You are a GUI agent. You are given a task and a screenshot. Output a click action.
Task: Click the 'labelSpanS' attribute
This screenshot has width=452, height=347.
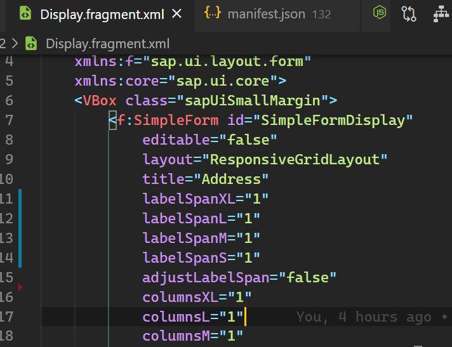[x=185, y=258]
